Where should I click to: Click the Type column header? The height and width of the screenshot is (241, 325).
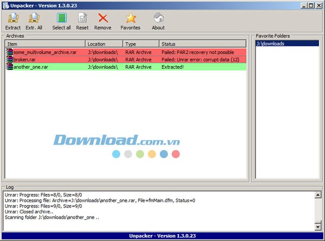pyautogui.click(x=140, y=44)
